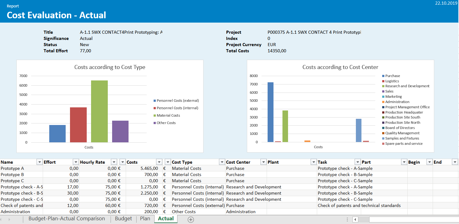
Task: Open the Budget-Plan-Actual Comparison sheet
Action: coord(67,218)
